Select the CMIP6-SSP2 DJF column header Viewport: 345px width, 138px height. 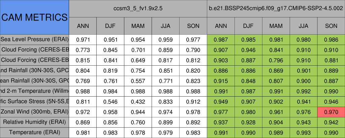pyautogui.click(x=248, y=26)
